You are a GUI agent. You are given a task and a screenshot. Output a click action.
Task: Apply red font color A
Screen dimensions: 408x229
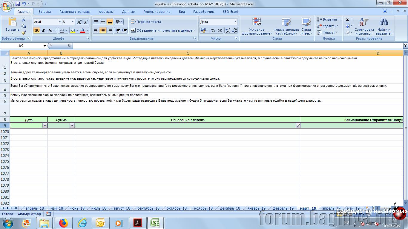[83, 30]
